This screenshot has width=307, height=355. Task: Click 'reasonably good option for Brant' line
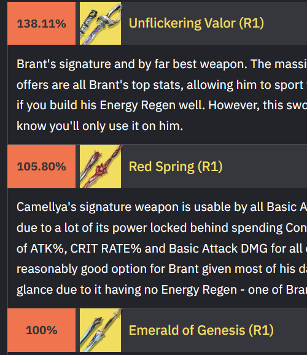[161, 269]
